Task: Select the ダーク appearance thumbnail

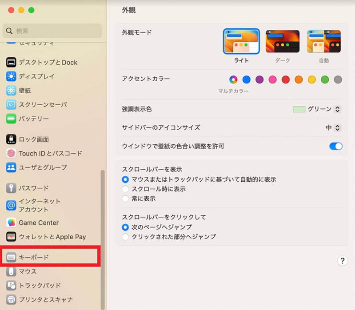Action: coord(283,41)
